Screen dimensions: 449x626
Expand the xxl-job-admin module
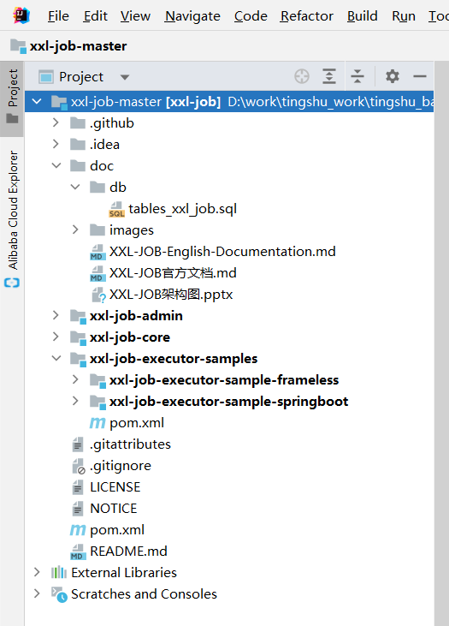click(x=56, y=315)
